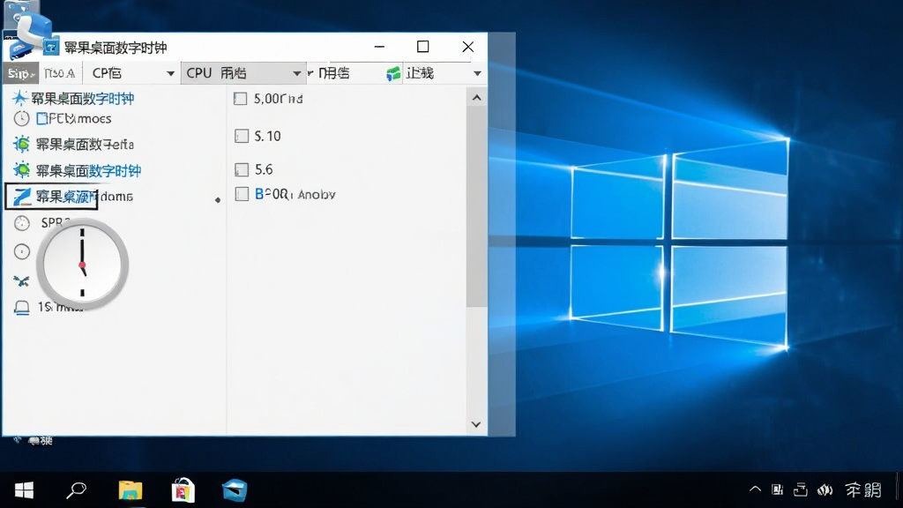Click the blue crossed tools icon in the sidebar

pos(21,281)
